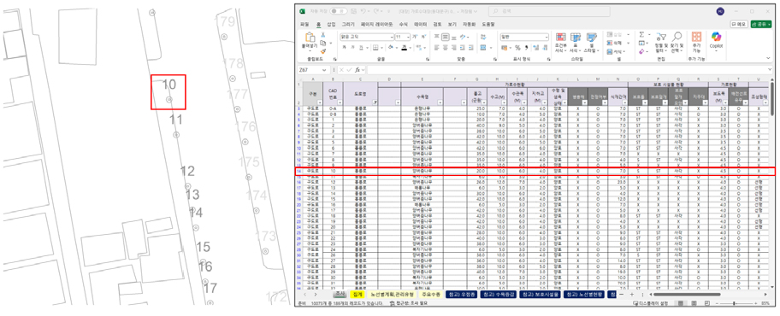The image size is (780, 316).
Task: Click the Increase Font Size icon
Action: tap(415, 37)
